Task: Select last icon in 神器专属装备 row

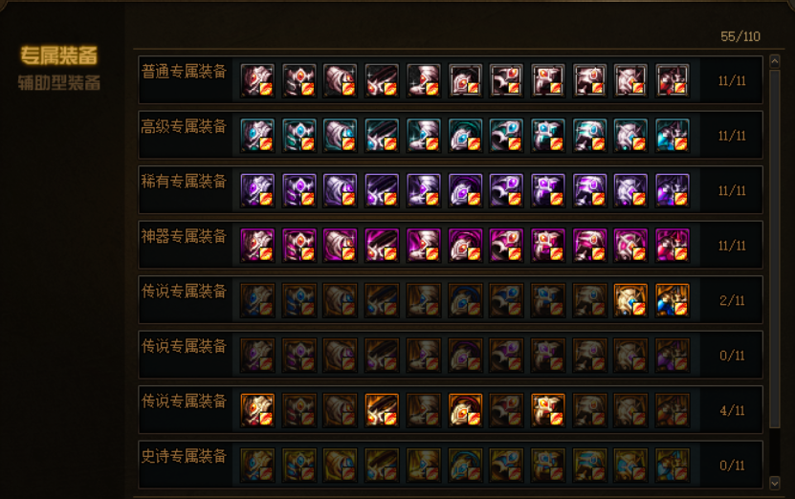Action: (673, 245)
